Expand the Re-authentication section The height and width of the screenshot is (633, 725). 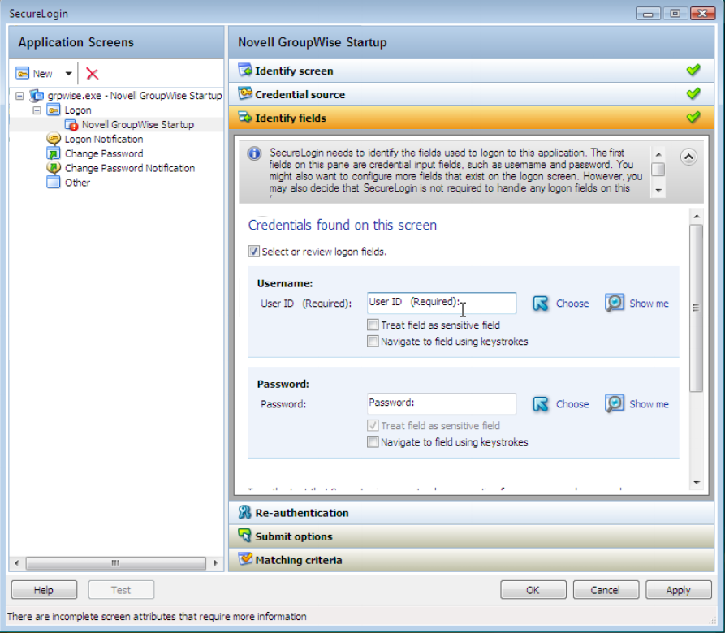[471, 513]
